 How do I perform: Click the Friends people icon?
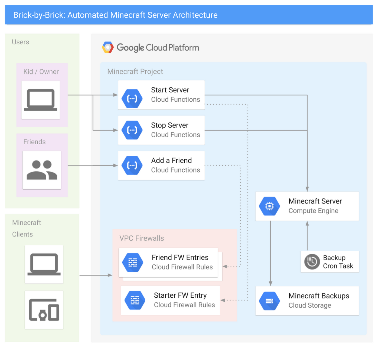42,170
